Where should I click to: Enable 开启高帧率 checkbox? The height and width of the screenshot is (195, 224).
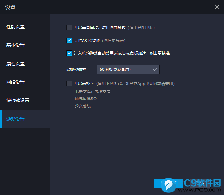pos(69,83)
